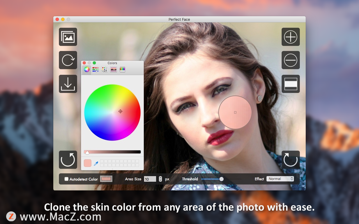The height and width of the screenshot is (224, 359).
Task: Pick a color with the eyedropper tool
Action: 96,163
